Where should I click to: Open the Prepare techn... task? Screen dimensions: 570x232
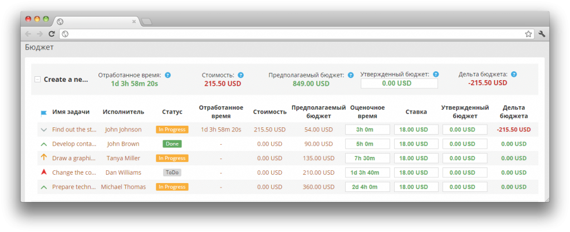coord(74,187)
